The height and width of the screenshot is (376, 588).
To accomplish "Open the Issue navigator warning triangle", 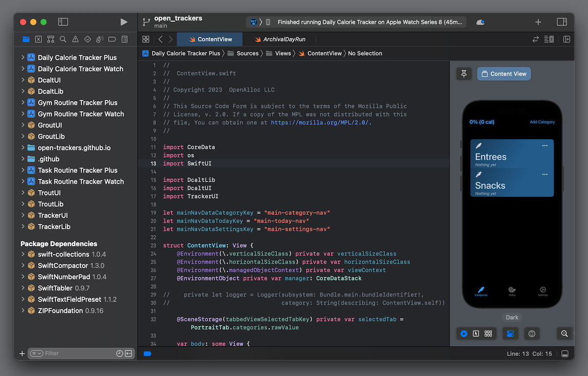I will 75,39.
